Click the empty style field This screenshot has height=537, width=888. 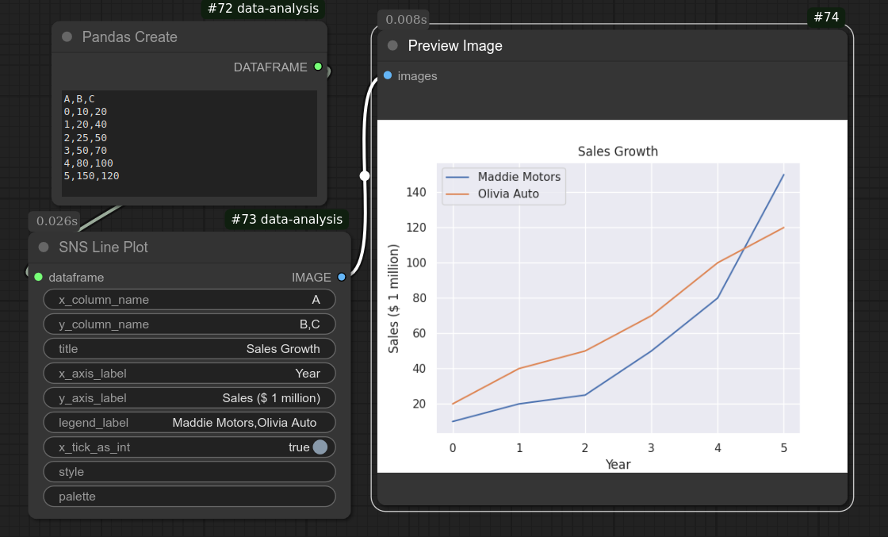[189, 472]
